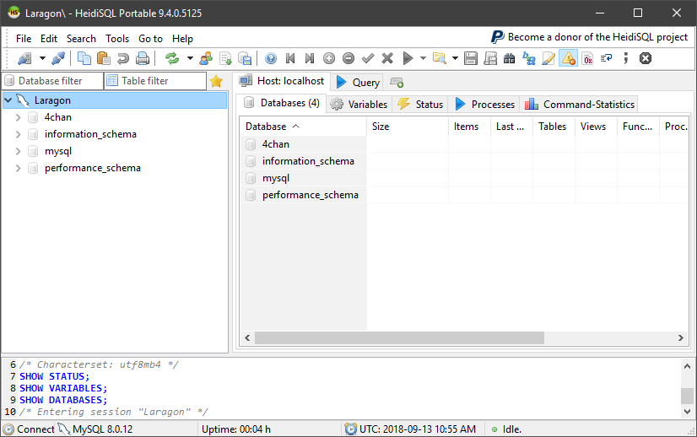This screenshot has height=437, width=697.
Task: Click the Cancel editing X icon
Action: 387,58
